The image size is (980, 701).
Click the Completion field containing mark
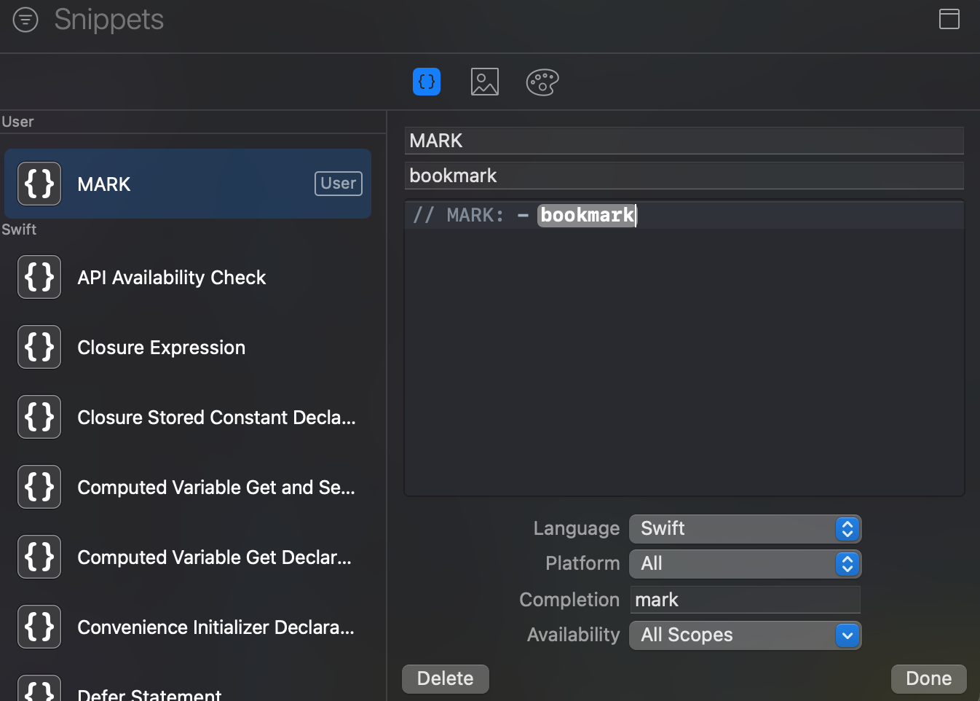[x=745, y=600]
